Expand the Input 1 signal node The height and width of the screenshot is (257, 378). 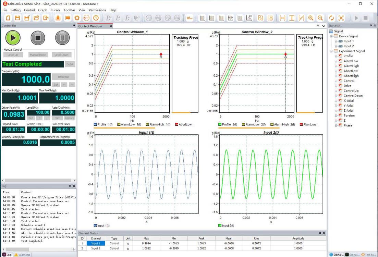(336, 41)
